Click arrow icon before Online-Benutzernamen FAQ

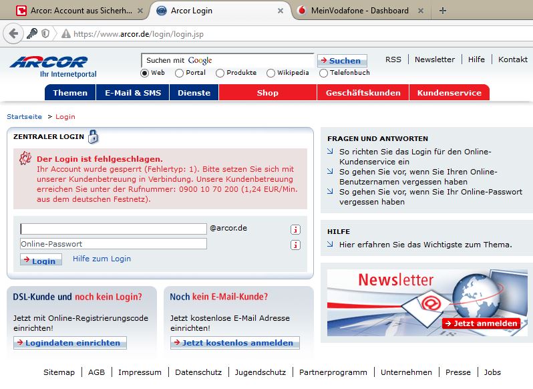(330, 171)
